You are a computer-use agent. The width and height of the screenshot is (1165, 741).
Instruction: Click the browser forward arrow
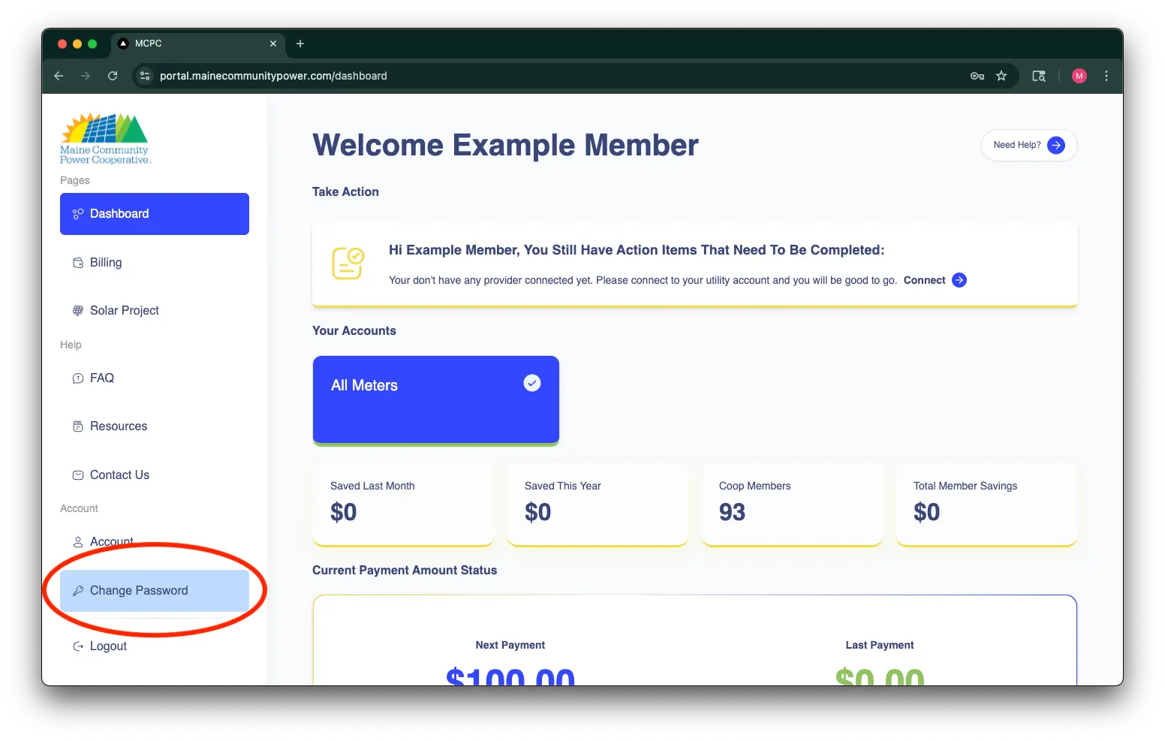pyautogui.click(x=86, y=76)
